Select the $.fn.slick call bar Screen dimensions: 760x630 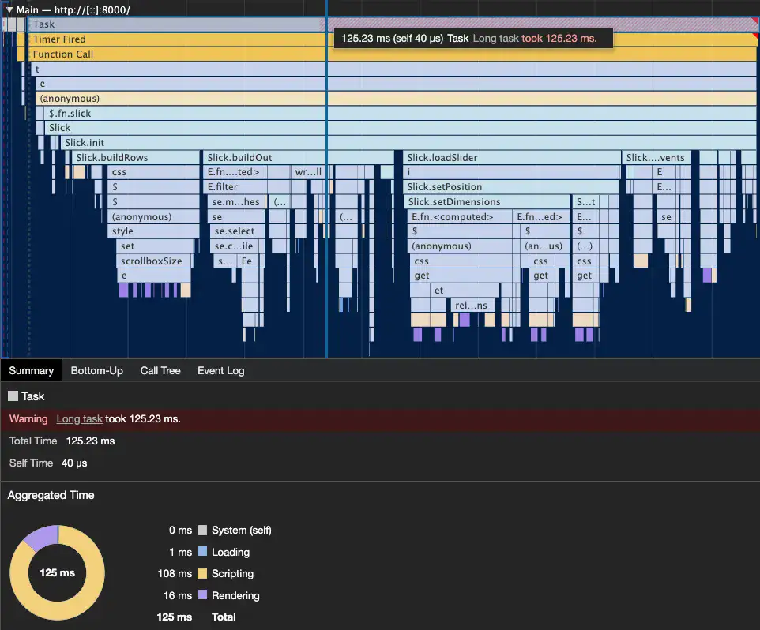(401, 114)
